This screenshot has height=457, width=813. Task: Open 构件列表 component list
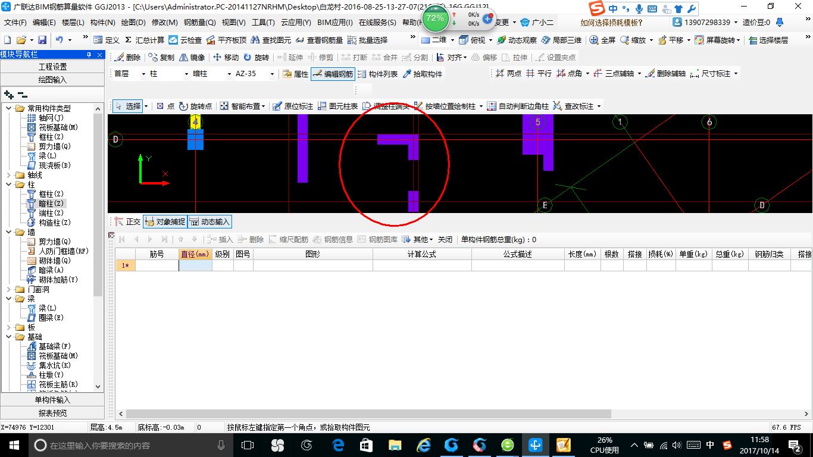[377, 74]
